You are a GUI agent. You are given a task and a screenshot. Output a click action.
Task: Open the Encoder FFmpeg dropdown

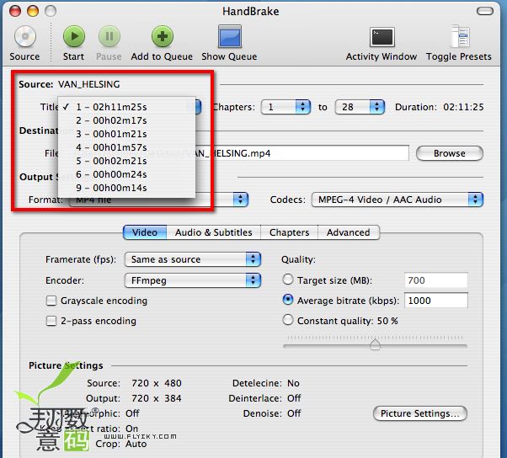[x=192, y=280]
